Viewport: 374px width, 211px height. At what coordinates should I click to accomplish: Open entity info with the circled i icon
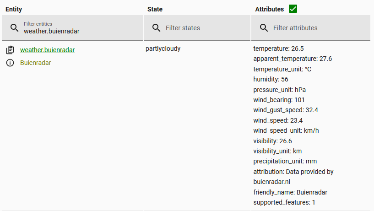(x=10, y=63)
